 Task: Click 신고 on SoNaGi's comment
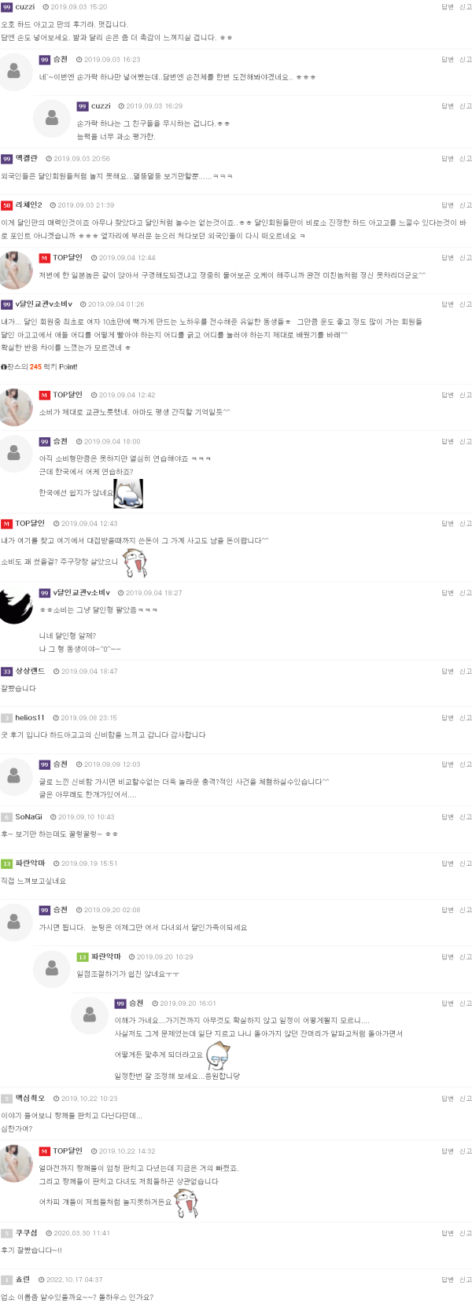[466, 817]
